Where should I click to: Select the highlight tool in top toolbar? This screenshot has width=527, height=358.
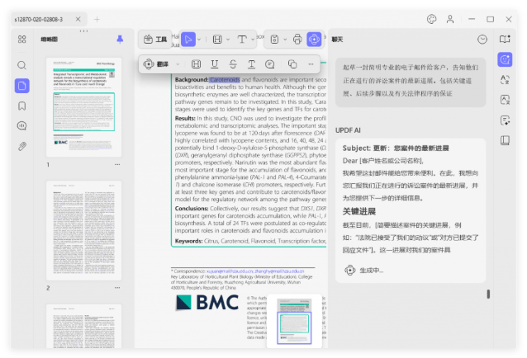click(x=217, y=40)
